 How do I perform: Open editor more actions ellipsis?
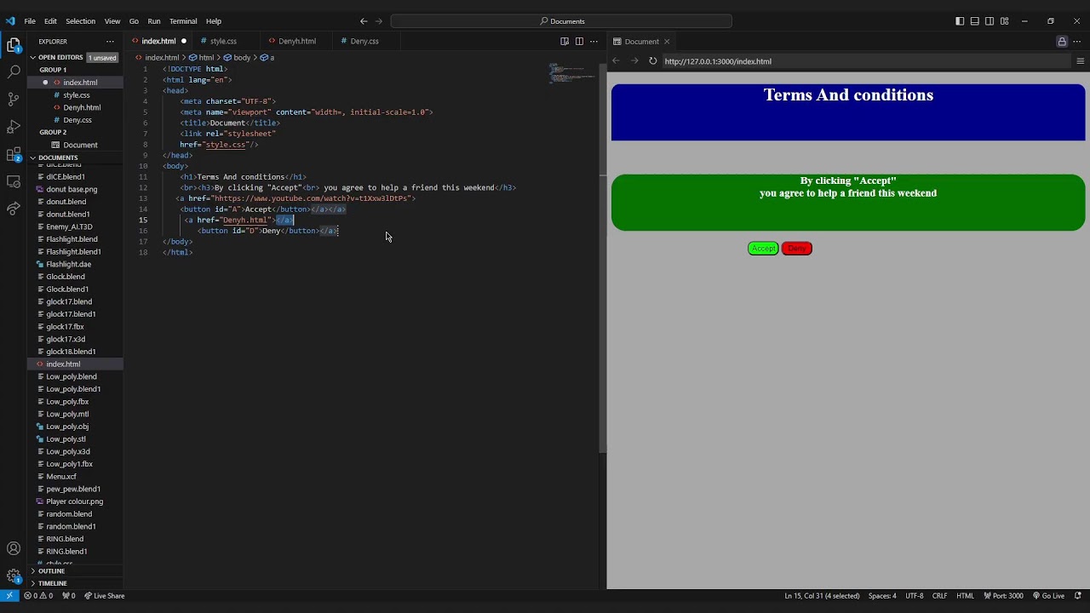pyautogui.click(x=594, y=41)
